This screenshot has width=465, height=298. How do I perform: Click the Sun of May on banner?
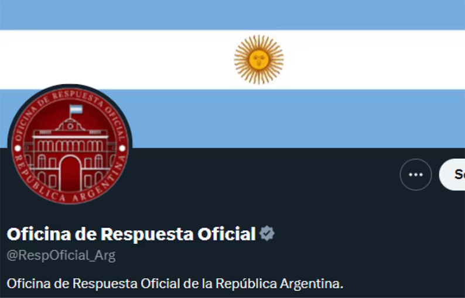coord(259,60)
